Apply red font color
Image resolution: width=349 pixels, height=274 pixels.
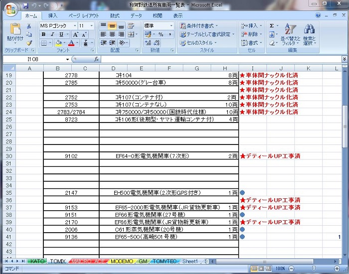pos(71,43)
